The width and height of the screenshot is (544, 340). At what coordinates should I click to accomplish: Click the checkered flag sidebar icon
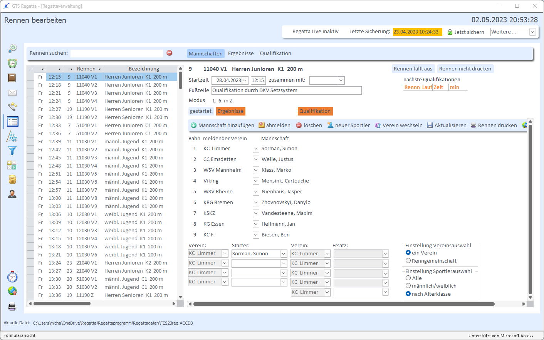(x=12, y=136)
